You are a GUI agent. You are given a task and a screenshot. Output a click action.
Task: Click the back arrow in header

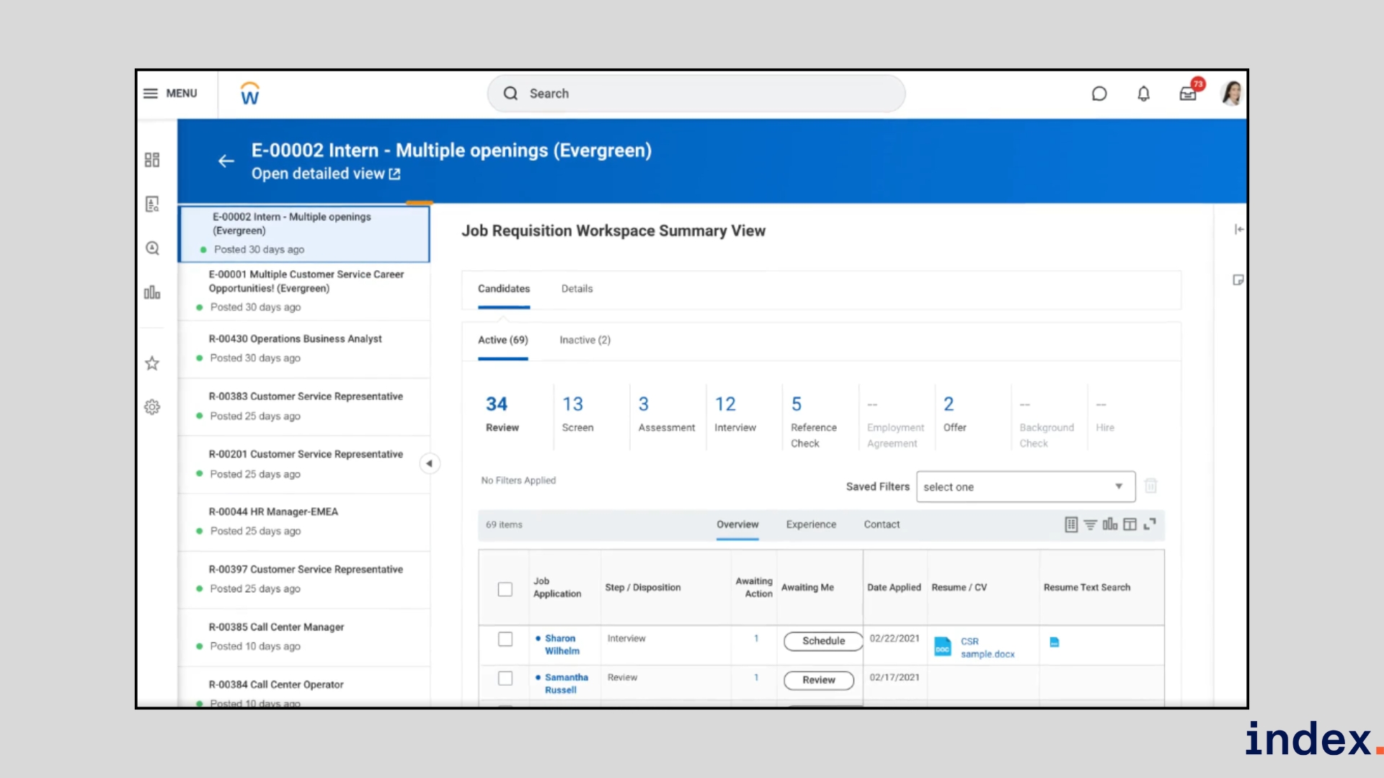pos(226,161)
